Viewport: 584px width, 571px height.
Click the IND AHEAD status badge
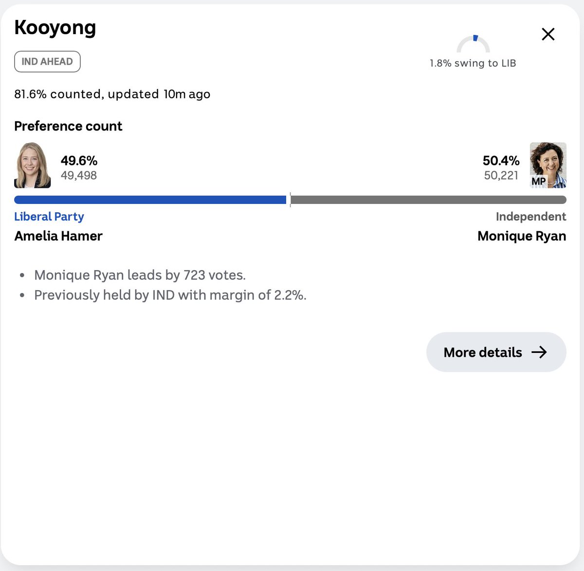click(x=47, y=62)
